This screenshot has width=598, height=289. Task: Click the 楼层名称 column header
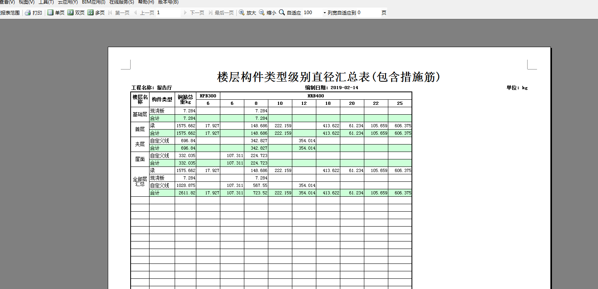[x=140, y=99]
